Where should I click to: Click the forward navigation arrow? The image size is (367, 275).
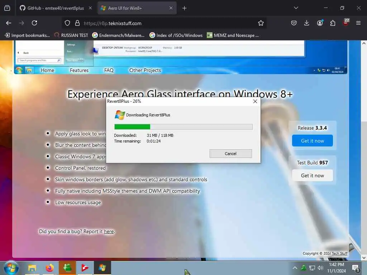(x=21, y=23)
